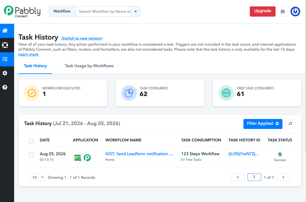Select the Task History list sidebar icon
Image resolution: width=306 pixels, height=202 pixels.
coord(5,59)
